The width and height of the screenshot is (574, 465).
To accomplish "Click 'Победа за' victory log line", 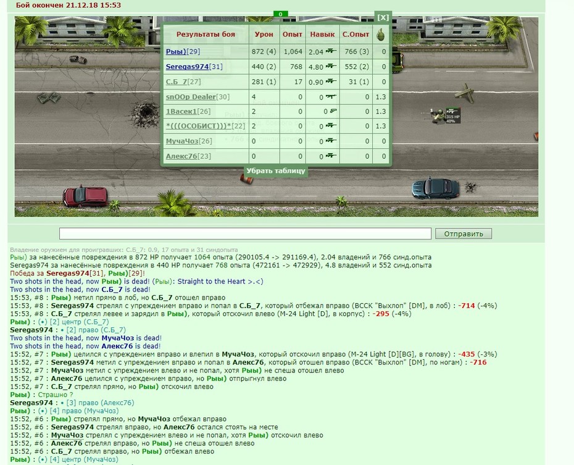I will (78, 274).
